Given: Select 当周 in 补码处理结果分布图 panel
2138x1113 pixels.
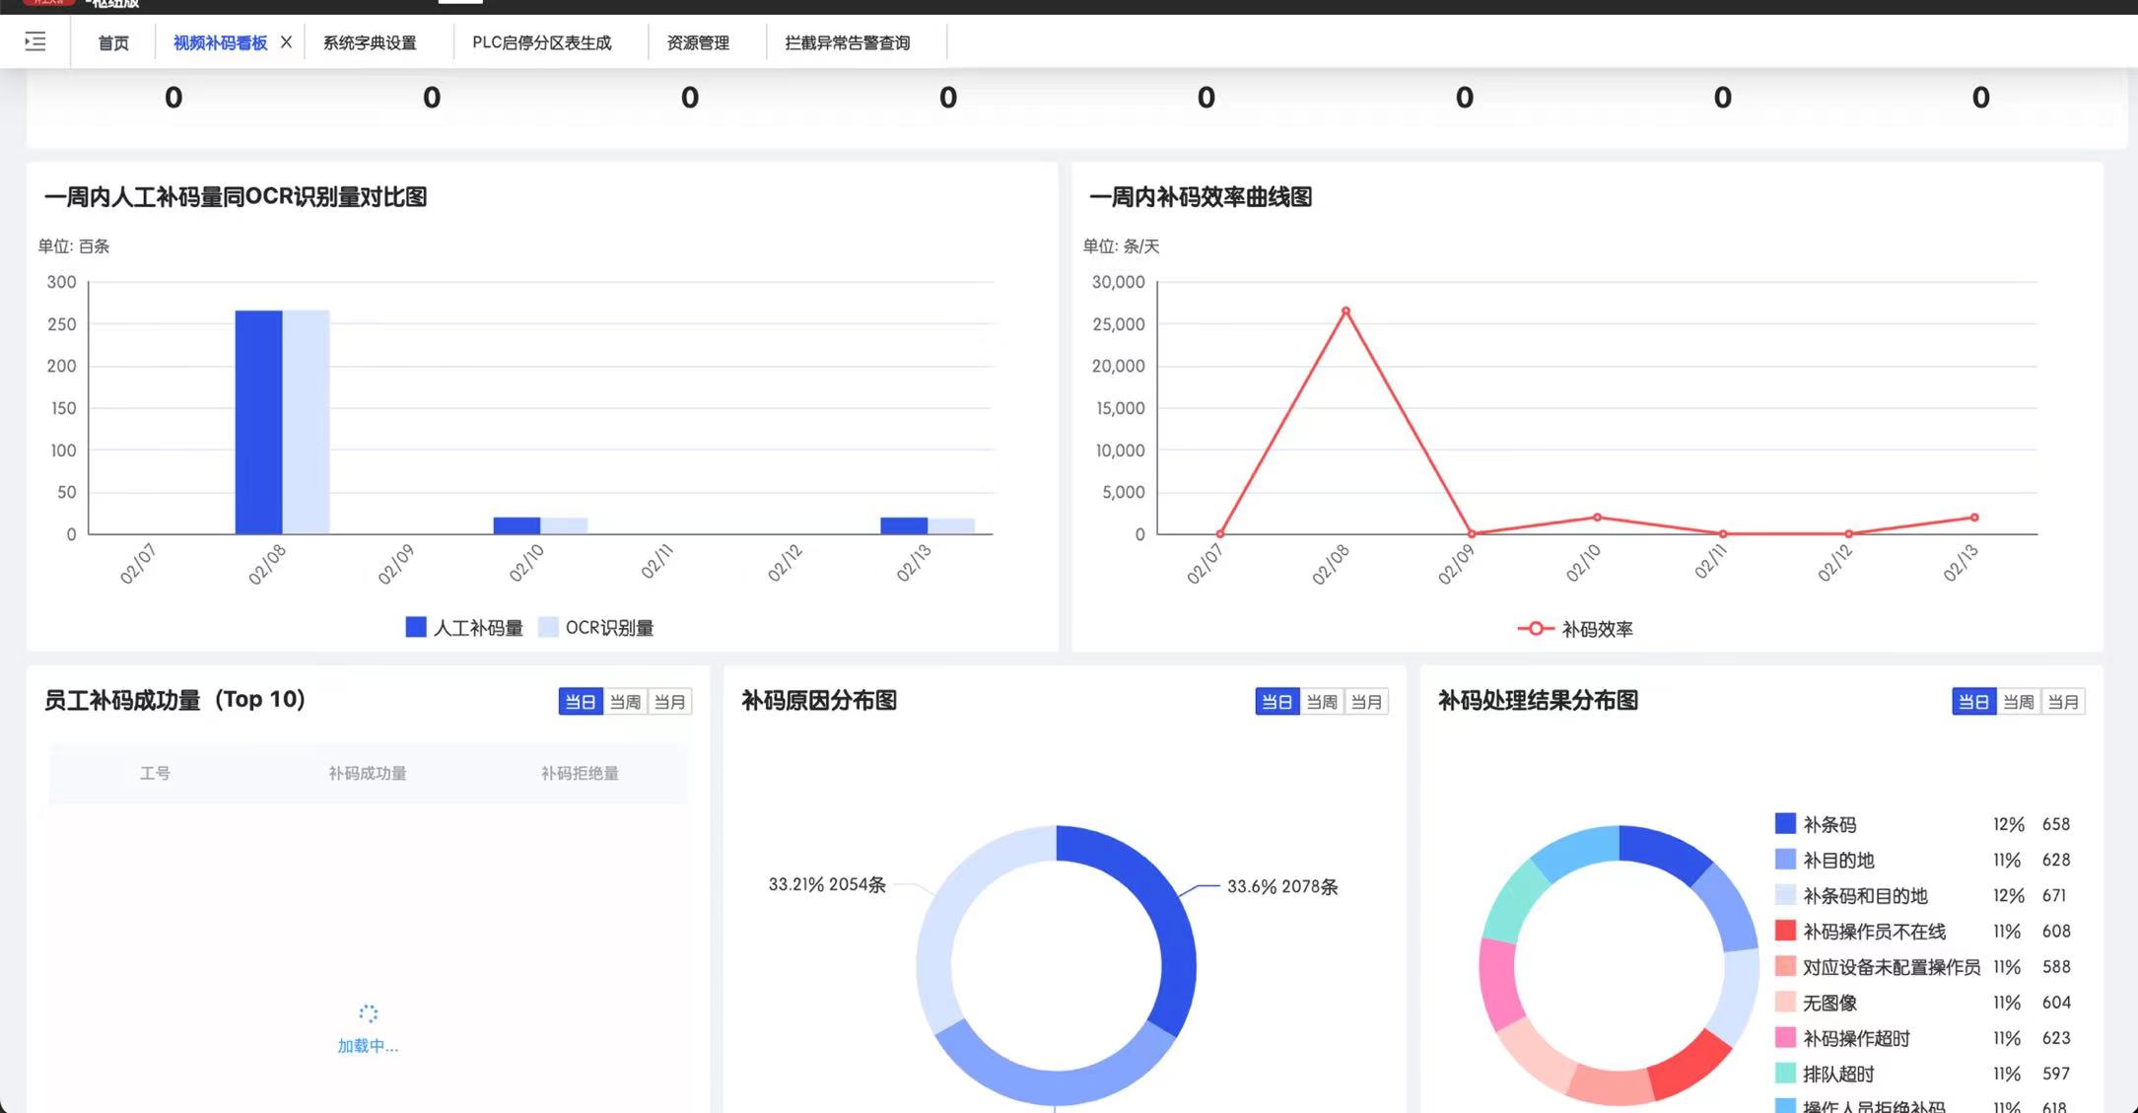Looking at the screenshot, I should [x=2019, y=702].
